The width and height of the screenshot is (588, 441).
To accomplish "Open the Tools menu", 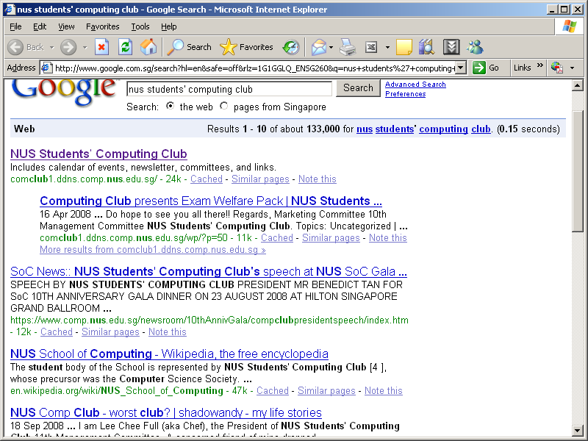I will (140, 26).
